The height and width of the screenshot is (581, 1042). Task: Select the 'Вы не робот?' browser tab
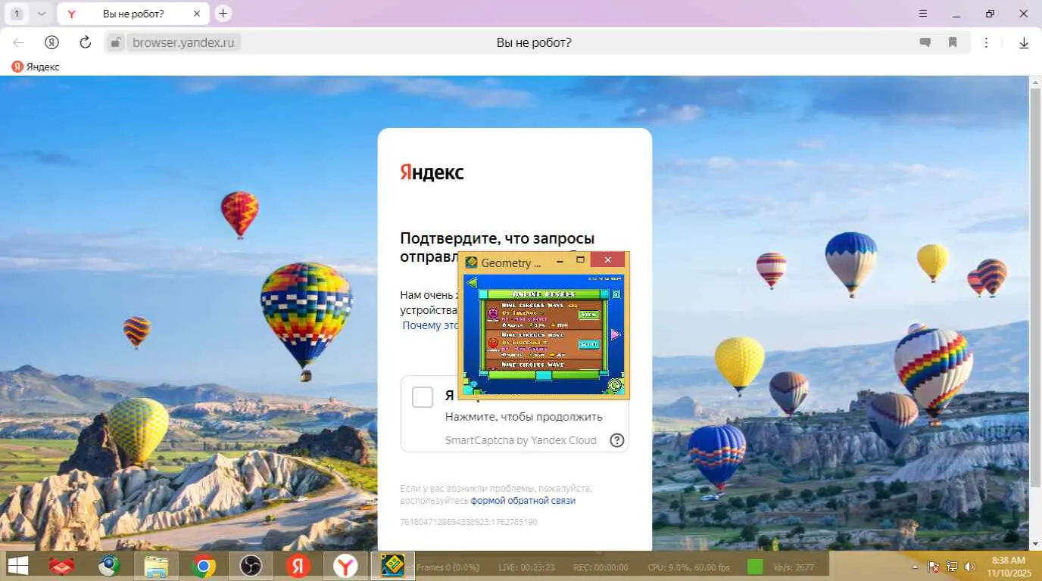click(133, 14)
